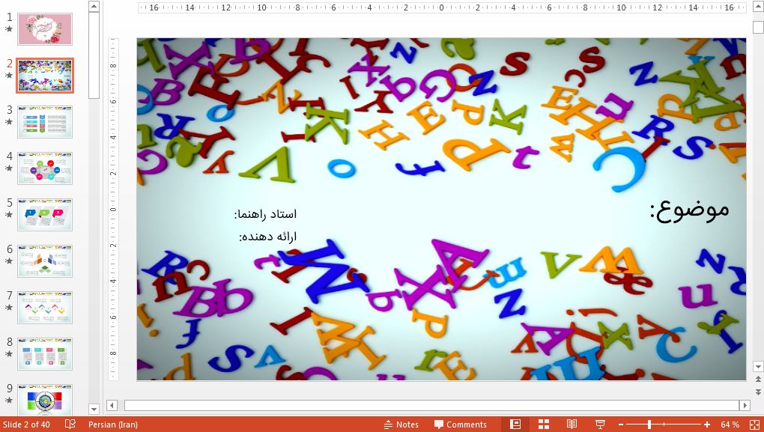Select slide 3 thumbnail
The width and height of the screenshot is (764, 432).
pos(44,122)
